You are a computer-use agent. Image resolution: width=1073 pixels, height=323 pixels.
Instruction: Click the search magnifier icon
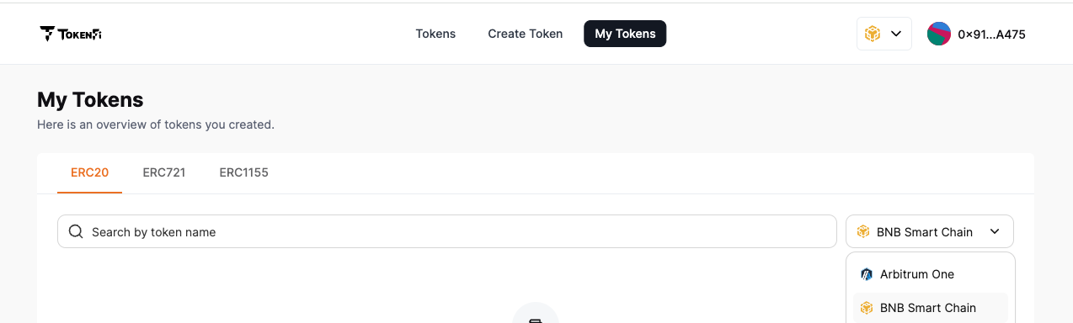point(76,231)
